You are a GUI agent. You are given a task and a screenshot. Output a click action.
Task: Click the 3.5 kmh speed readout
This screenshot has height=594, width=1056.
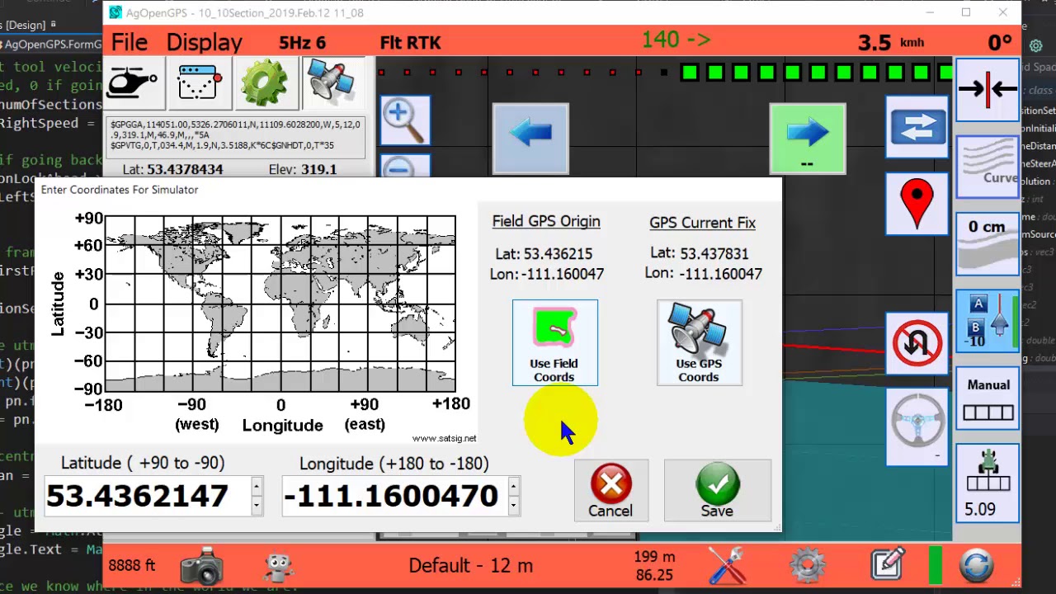click(x=891, y=43)
